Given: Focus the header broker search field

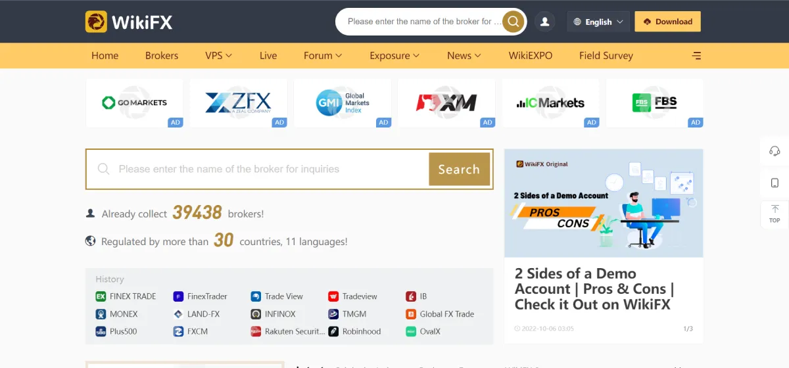Looking at the screenshot, I should (x=424, y=22).
